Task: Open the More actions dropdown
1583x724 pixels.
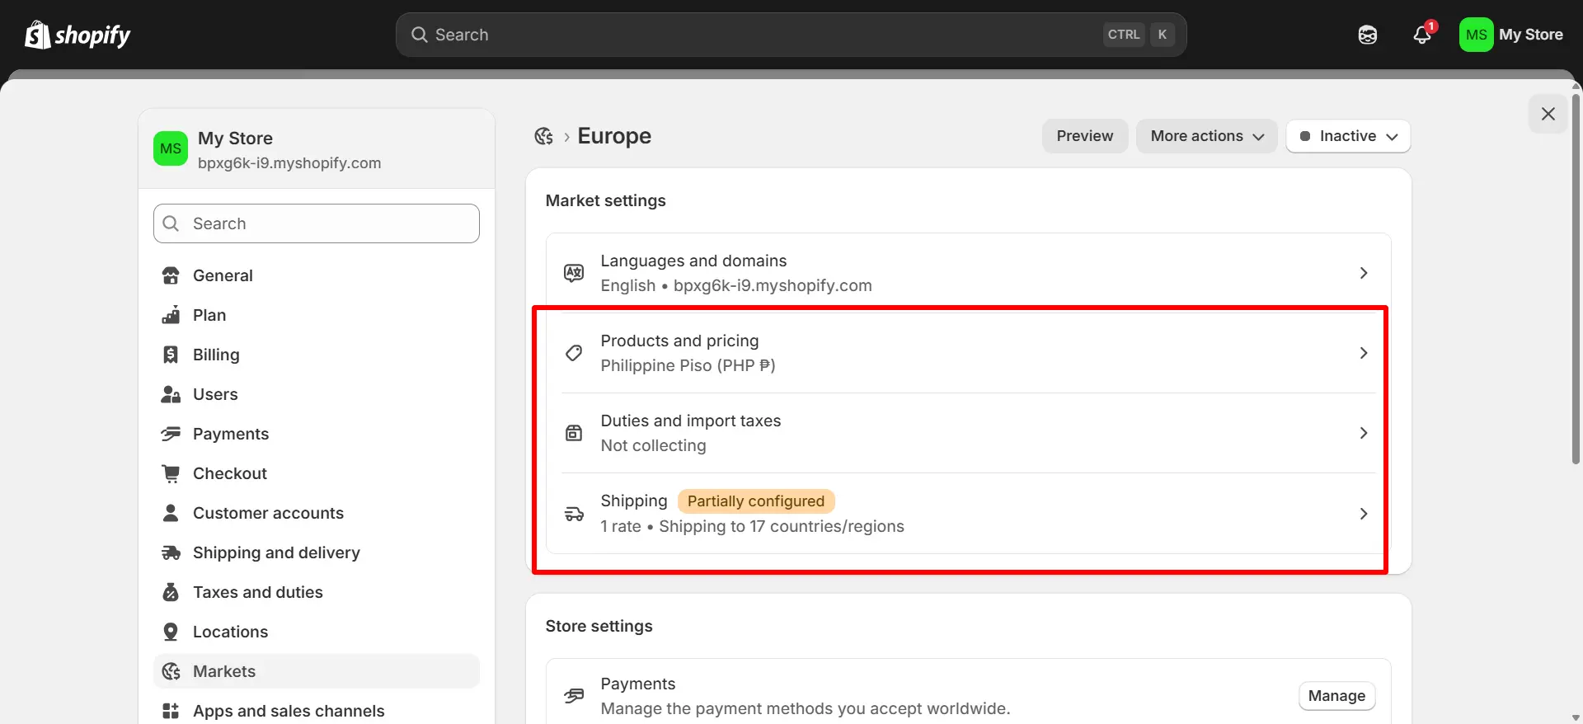Action: pyautogui.click(x=1206, y=136)
